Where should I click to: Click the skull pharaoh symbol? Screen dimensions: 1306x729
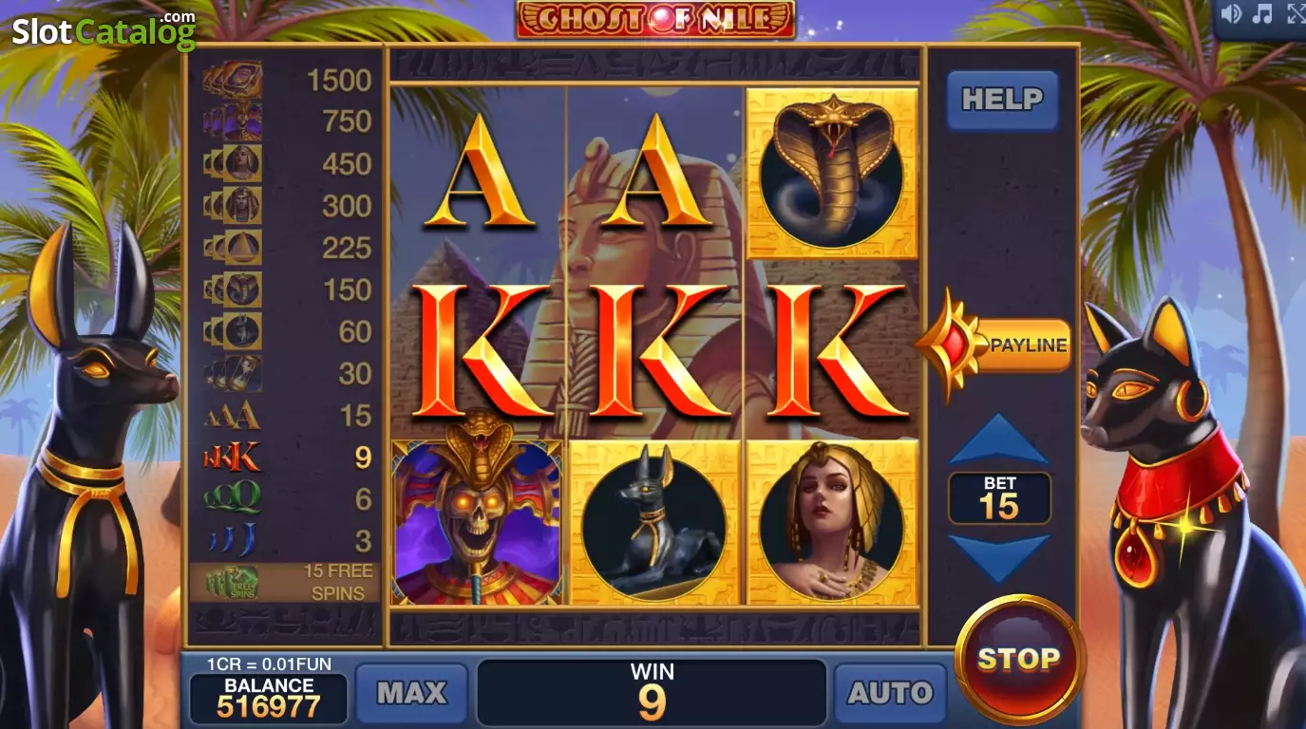click(477, 521)
